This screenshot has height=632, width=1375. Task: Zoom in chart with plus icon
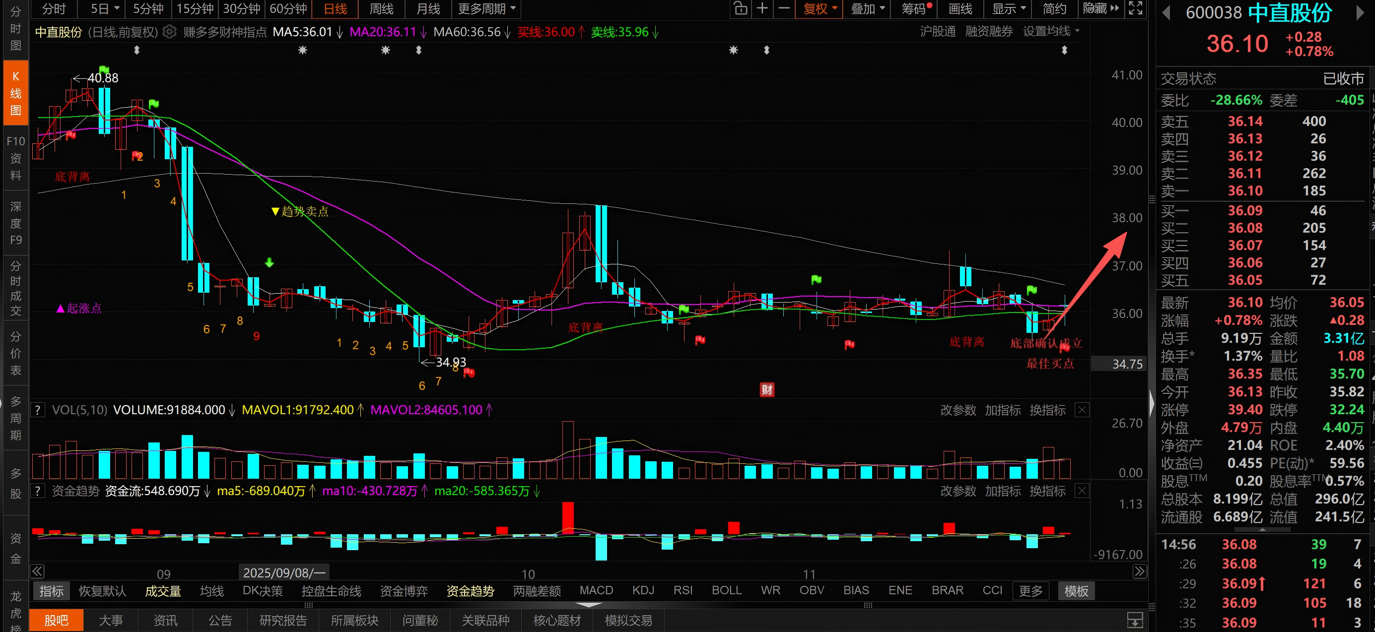762,8
